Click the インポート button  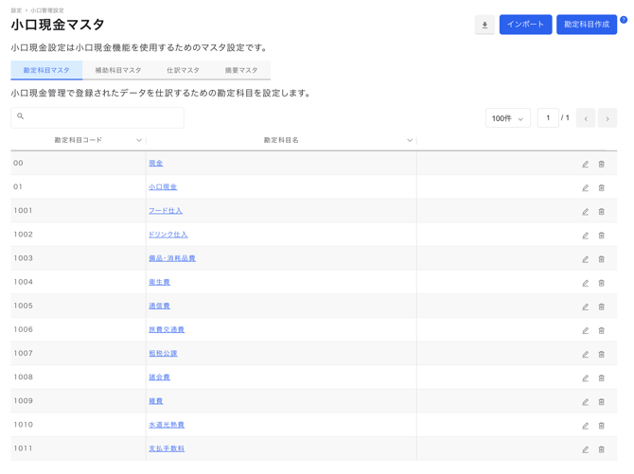[x=525, y=25]
